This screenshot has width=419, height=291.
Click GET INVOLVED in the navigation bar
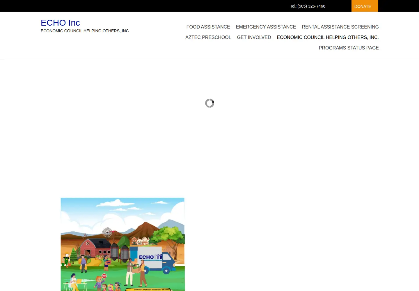click(254, 37)
